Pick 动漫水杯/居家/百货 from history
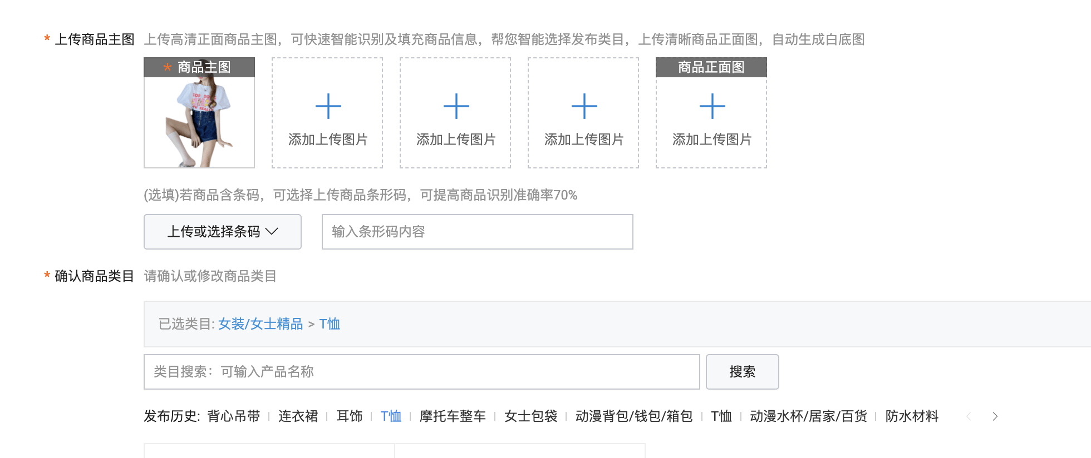This screenshot has width=1091, height=458. (808, 416)
